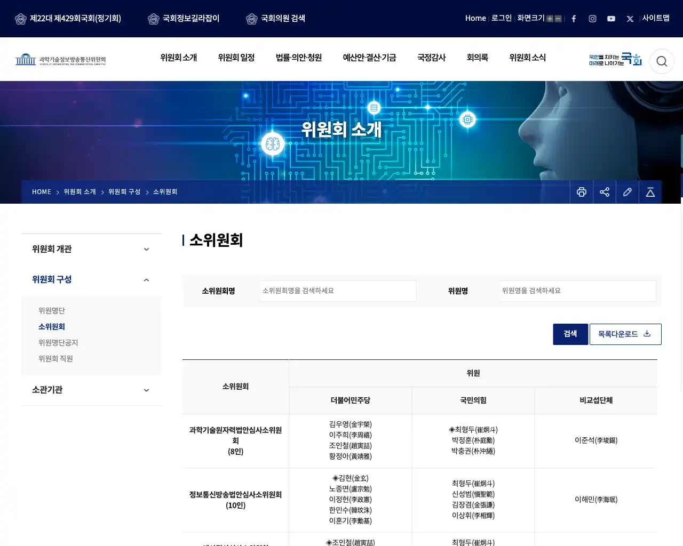Focus the 위원명 search field

[577, 291]
